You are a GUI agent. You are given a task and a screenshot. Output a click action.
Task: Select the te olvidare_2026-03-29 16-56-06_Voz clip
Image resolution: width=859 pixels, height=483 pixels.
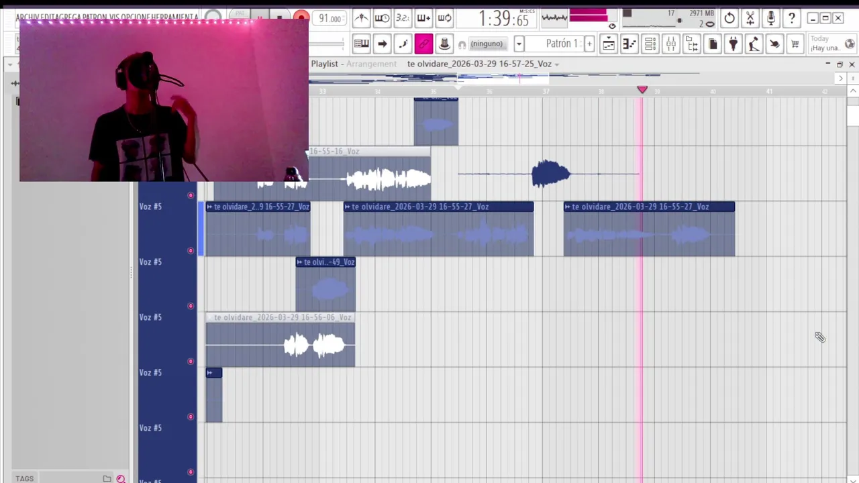point(281,340)
